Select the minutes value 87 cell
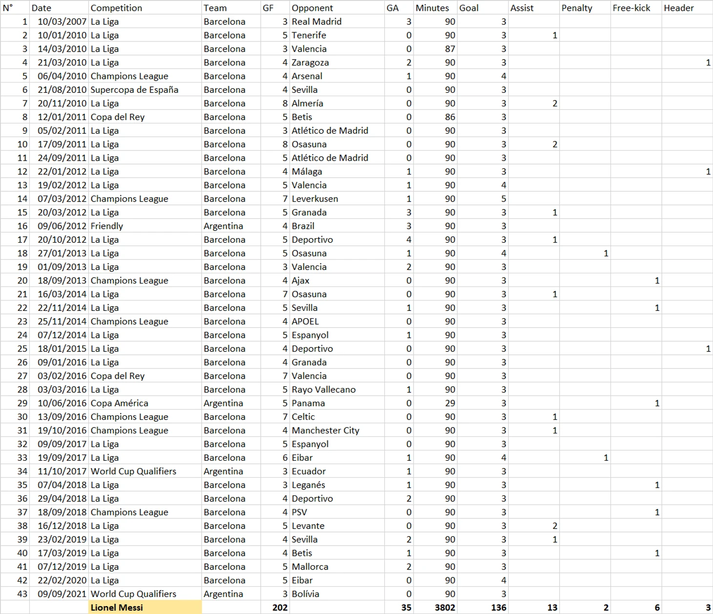The height and width of the screenshot is (614, 713). pos(435,49)
